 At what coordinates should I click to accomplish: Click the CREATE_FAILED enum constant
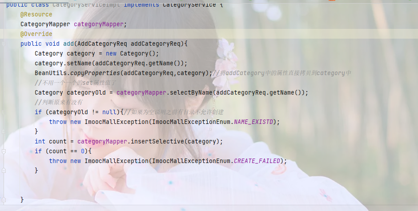pos(257,161)
